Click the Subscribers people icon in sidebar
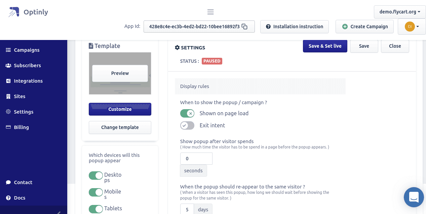This screenshot has width=426, height=214. [8, 66]
